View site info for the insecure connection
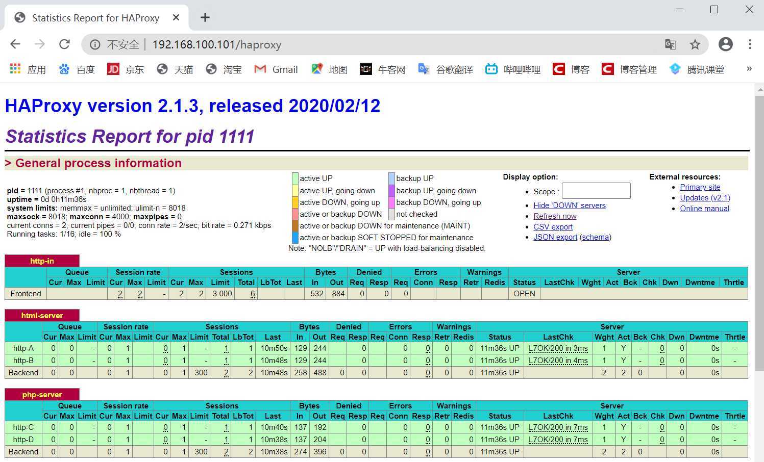Image resolution: width=764 pixels, height=462 pixels. coord(95,45)
